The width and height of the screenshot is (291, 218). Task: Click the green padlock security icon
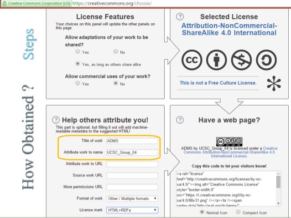[x=5, y=3]
